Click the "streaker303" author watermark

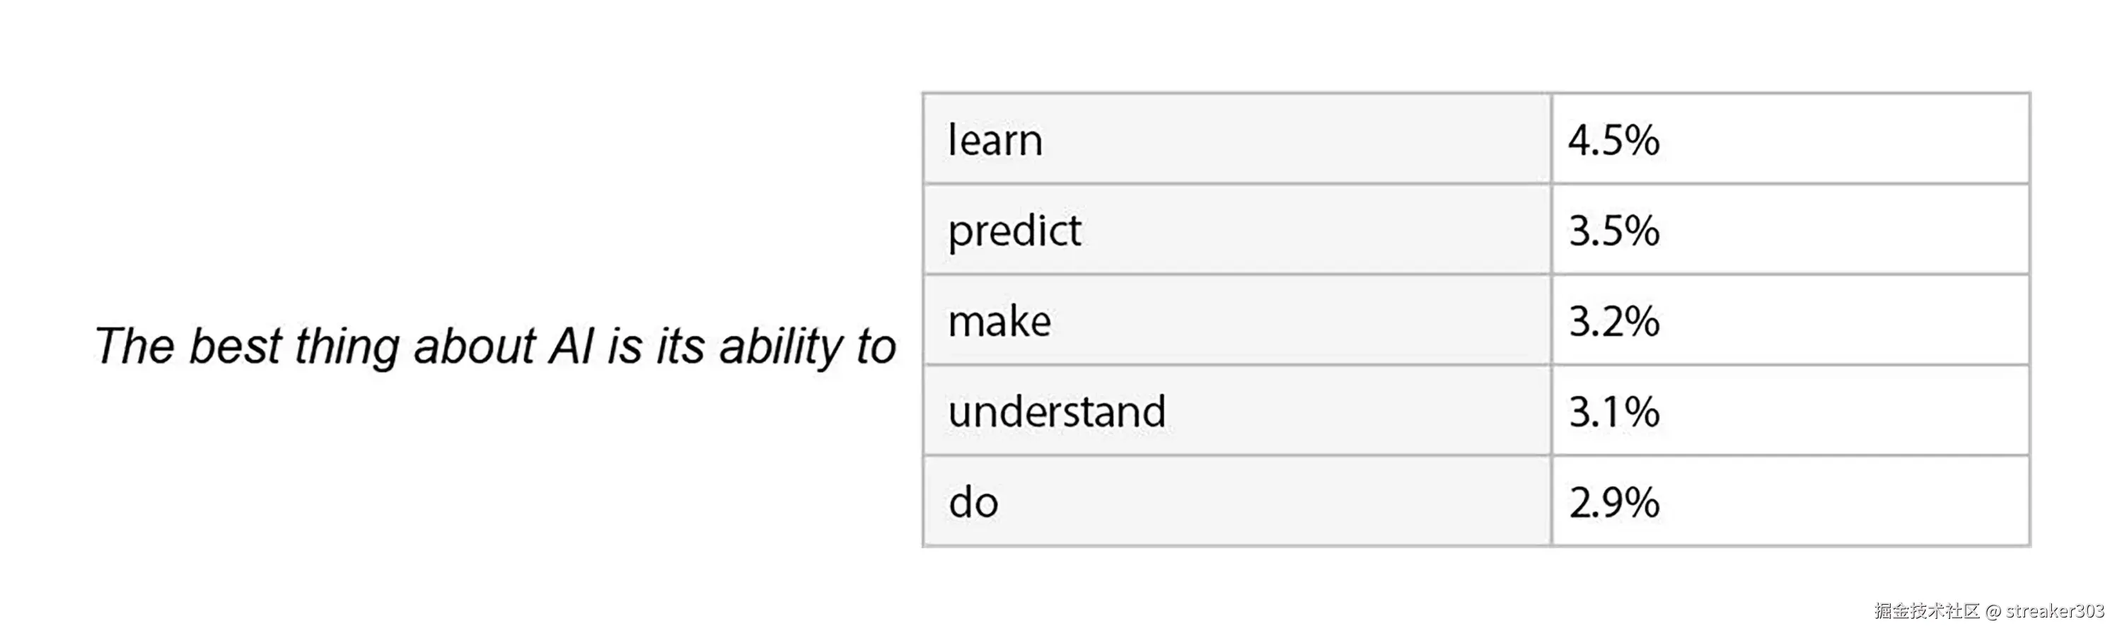click(x=2055, y=611)
